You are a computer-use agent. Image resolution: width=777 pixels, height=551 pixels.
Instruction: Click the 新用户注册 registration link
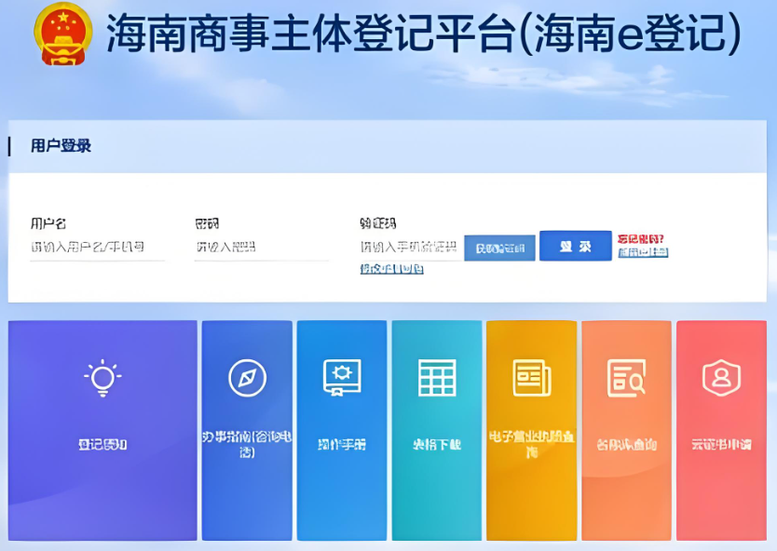point(643,253)
